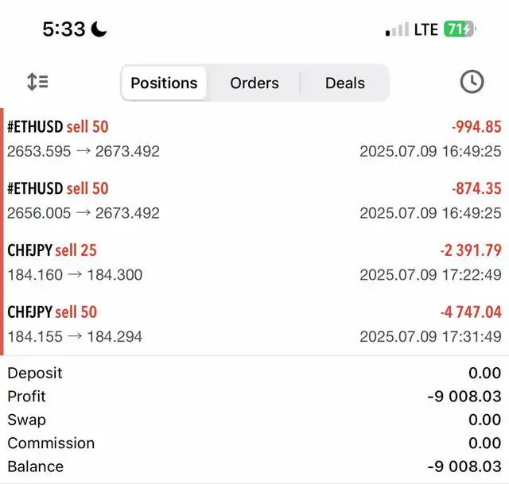The width and height of the screenshot is (509, 484).
Task: Tap the 5:33 clock in status bar
Action: coord(64,29)
